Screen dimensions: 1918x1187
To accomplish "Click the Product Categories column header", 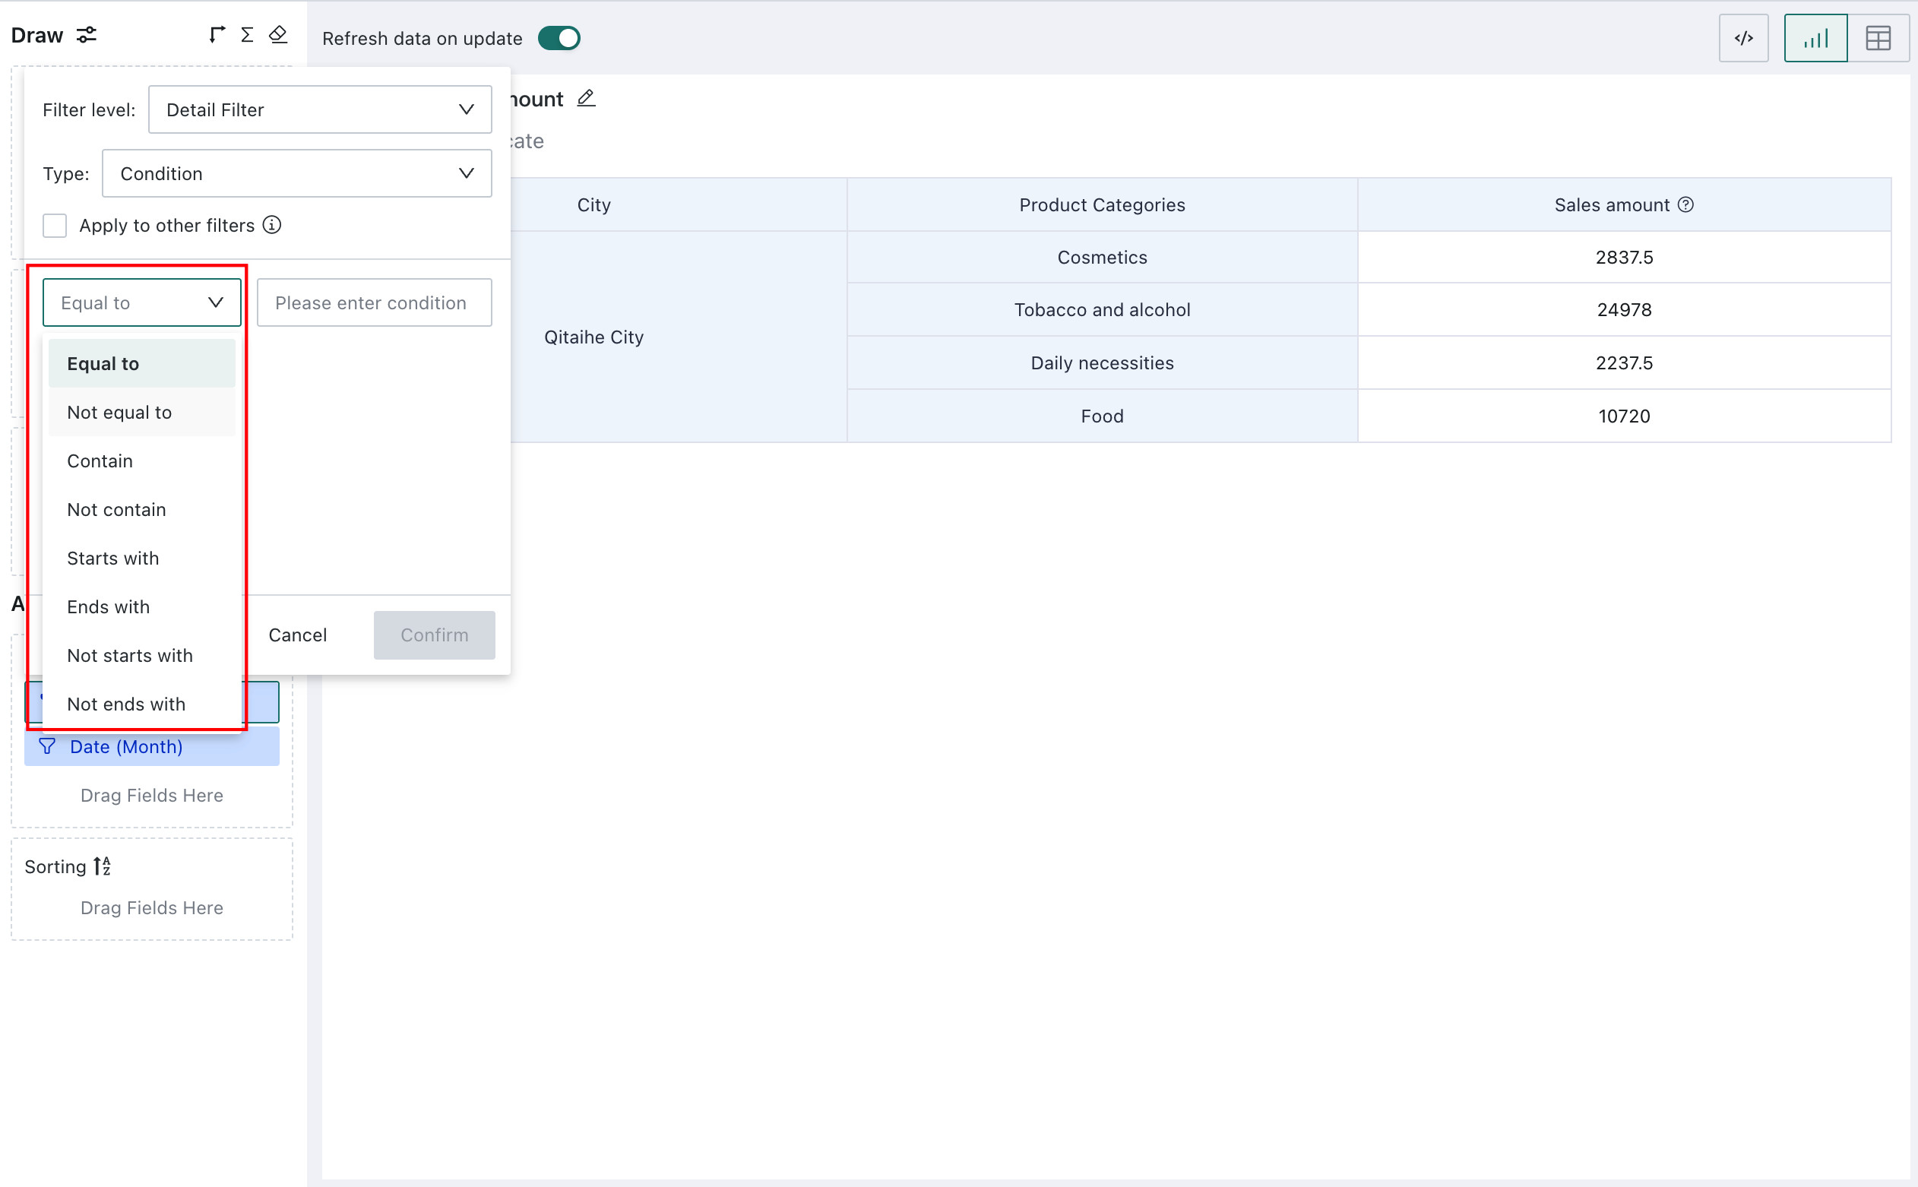I will point(1102,204).
